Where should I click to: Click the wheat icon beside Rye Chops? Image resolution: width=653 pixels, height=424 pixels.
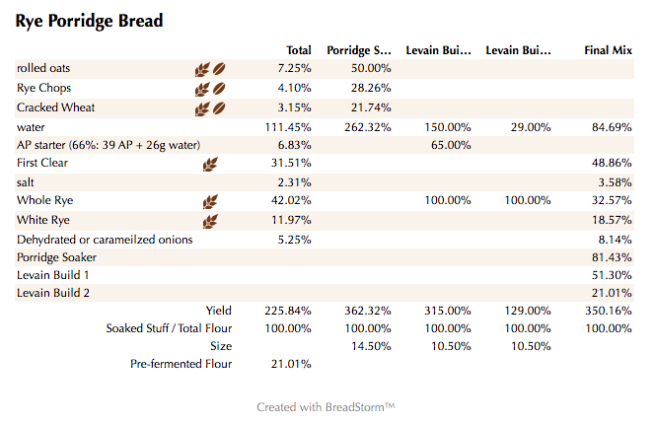(201, 90)
